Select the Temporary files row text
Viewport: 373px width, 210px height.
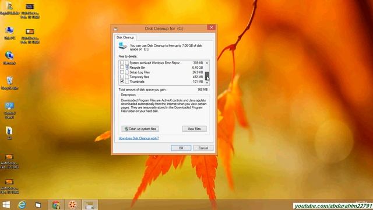coord(139,77)
